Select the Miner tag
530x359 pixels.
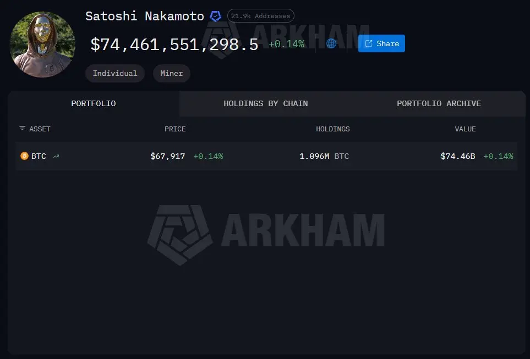[171, 73]
